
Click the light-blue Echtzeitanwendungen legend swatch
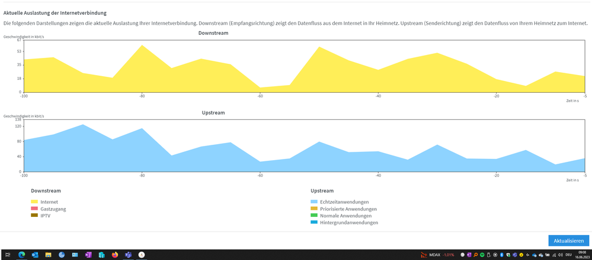coord(313,202)
